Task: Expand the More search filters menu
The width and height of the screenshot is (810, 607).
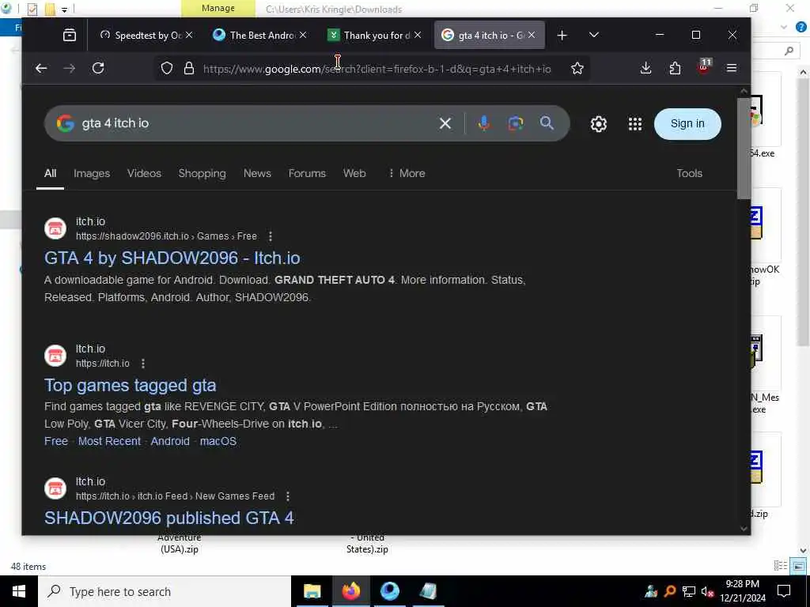Action: [407, 173]
